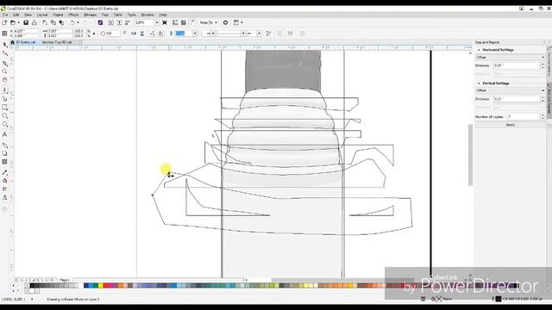Select the Interactive Fill tool

[x=4, y=181]
